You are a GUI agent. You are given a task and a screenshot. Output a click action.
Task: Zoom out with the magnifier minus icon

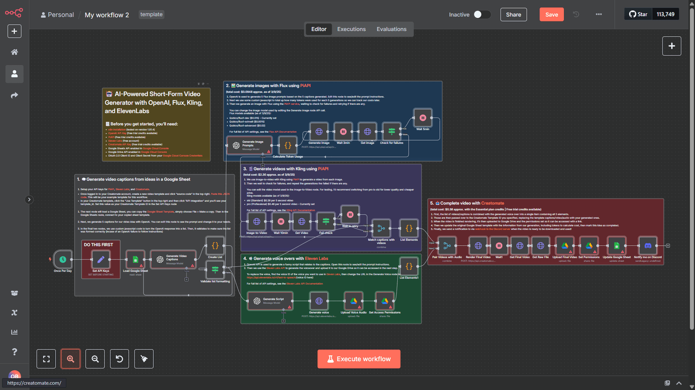(x=95, y=359)
